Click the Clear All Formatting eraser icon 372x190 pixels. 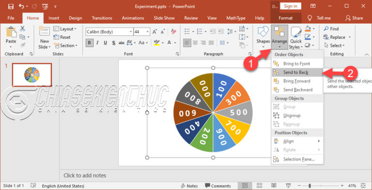coord(174,31)
